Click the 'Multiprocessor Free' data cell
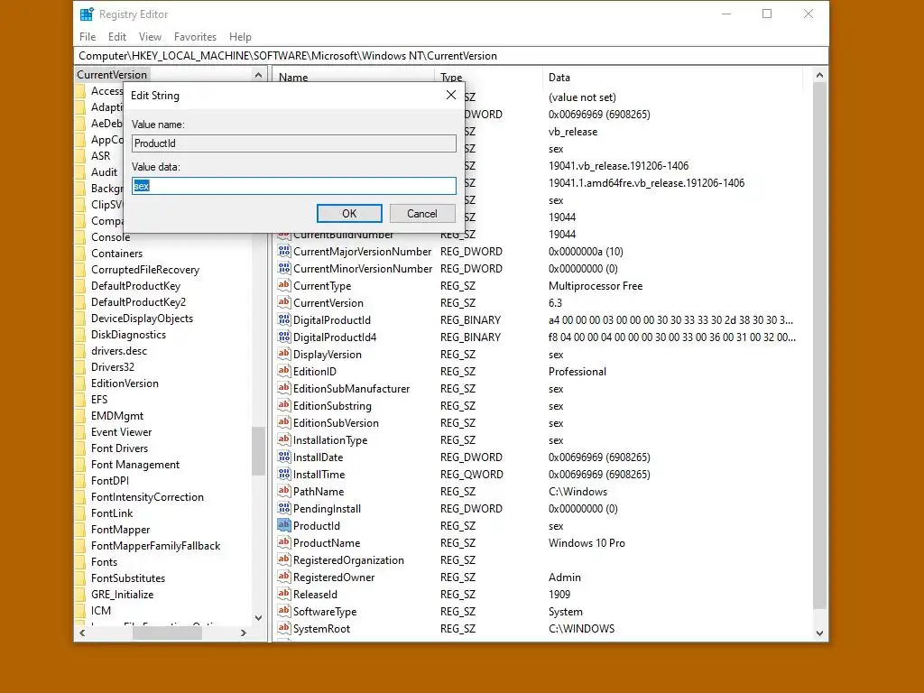This screenshot has height=693, width=924. click(596, 286)
